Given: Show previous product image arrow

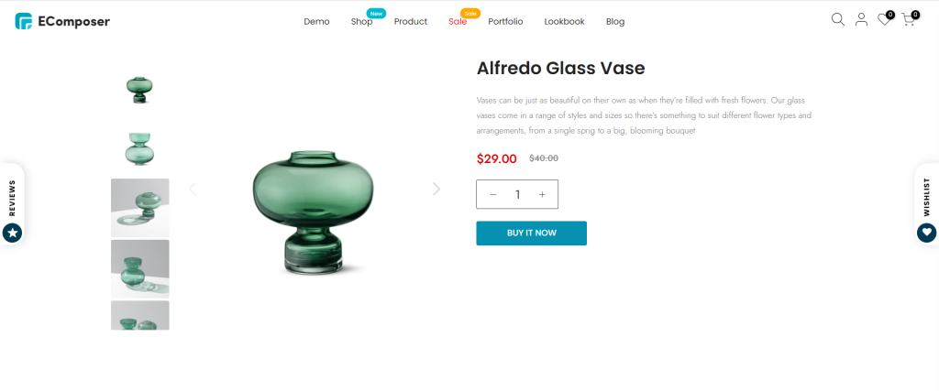Looking at the screenshot, I should 193,189.
